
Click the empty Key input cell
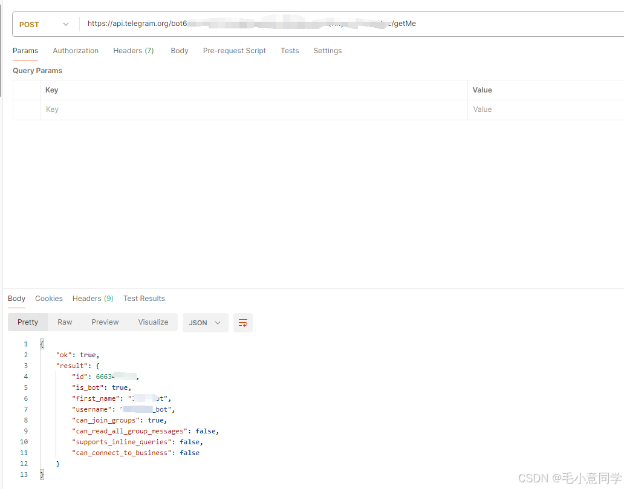click(253, 109)
